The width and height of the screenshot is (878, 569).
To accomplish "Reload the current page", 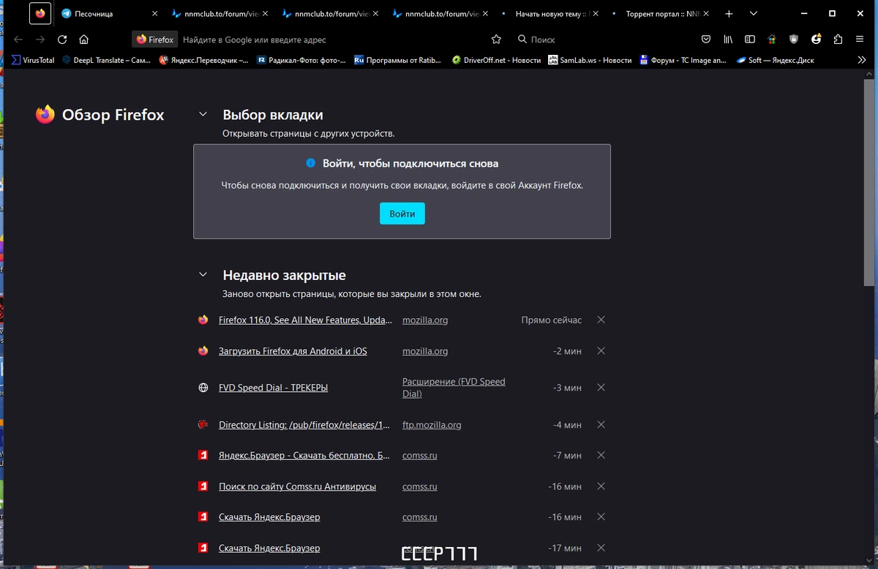I will tap(62, 39).
